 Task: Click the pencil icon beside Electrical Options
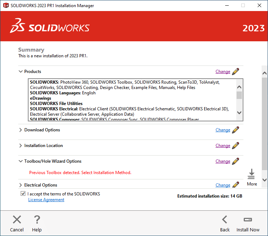pyautogui.click(x=236, y=185)
